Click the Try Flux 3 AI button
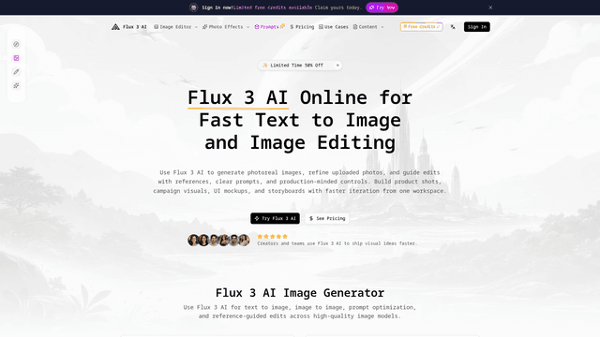Image resolution: width=600 pixels, height=337 pixels. pyautogui.click(x=275, y=218)
